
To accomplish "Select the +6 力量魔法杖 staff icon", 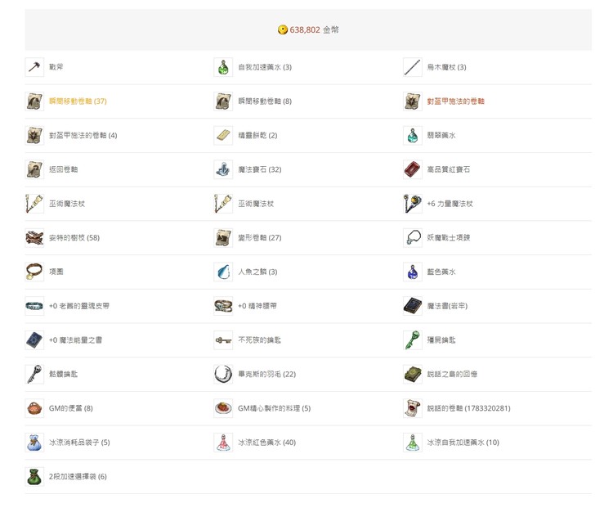I will (x=413, y=204).
